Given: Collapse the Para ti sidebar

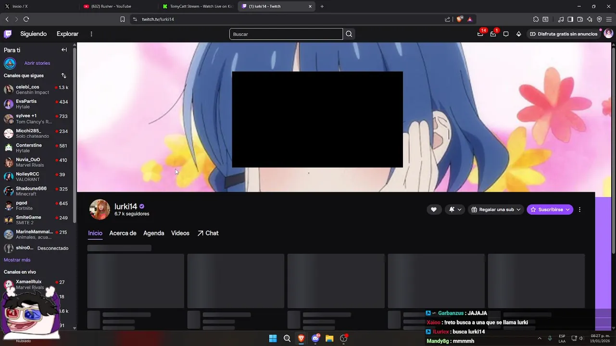Looking at the screenshot, I should click(64, 50).
